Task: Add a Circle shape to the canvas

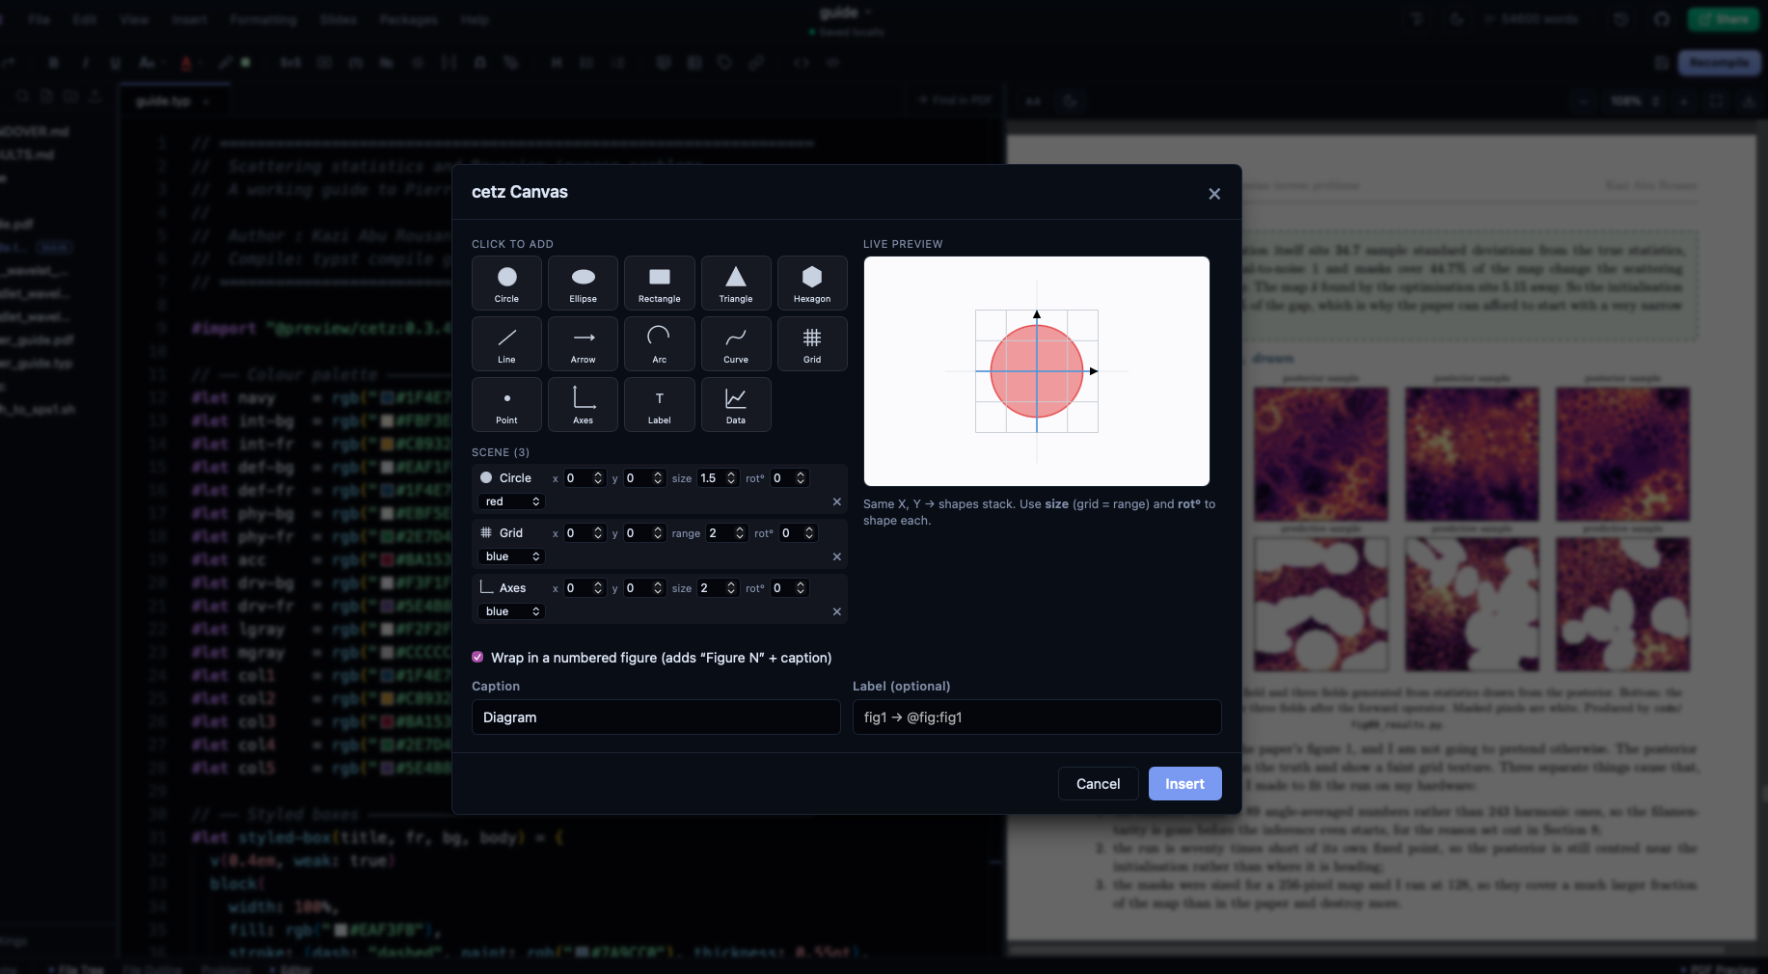Action: tap(506, 283)
